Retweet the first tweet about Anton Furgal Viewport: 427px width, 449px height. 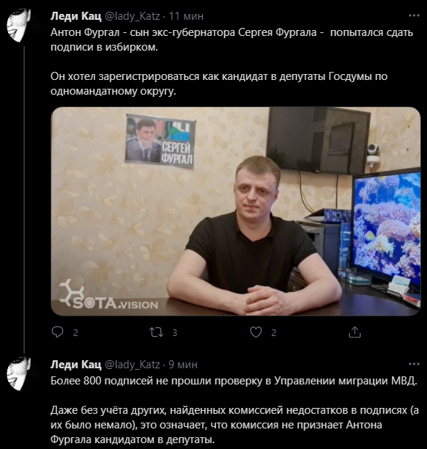156,332
